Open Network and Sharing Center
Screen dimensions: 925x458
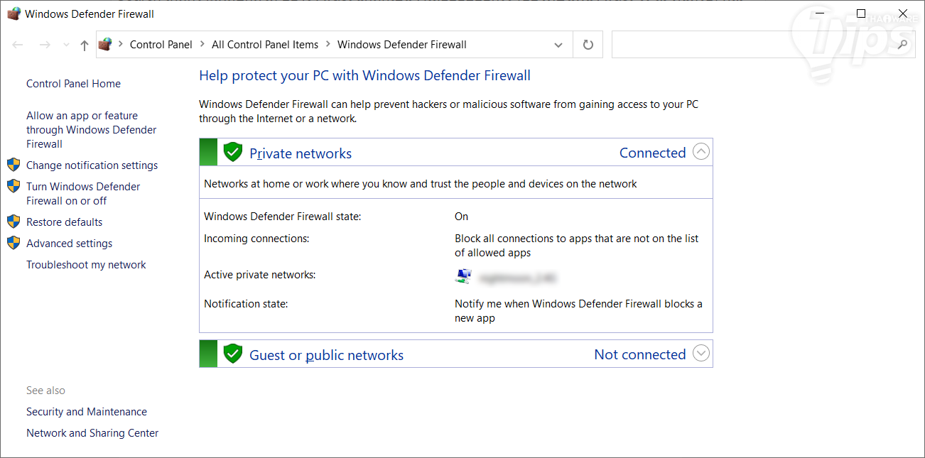pos(92,433)
